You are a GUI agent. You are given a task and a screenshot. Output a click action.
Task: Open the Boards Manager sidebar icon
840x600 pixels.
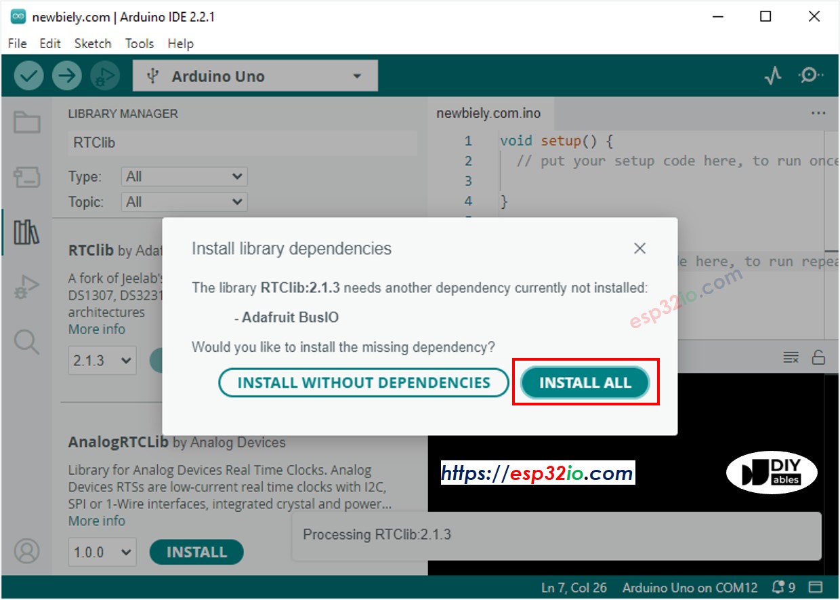tap(27, 178)
